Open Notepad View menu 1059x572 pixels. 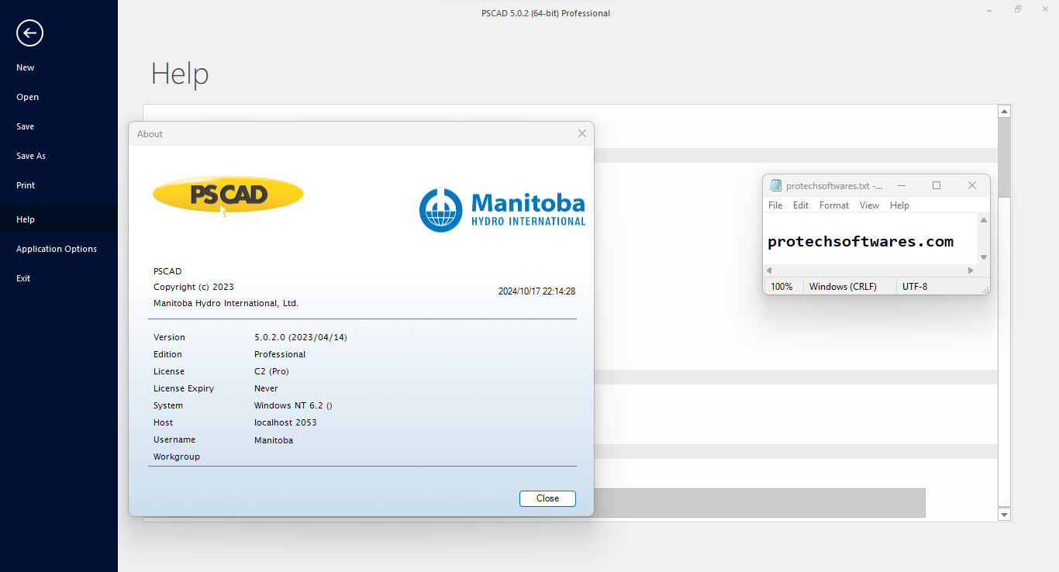(870, 205)
